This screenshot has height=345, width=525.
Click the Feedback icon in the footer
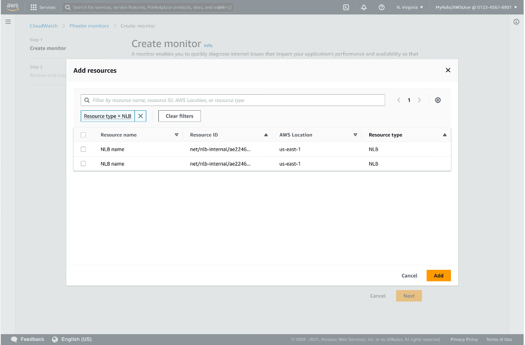coord(13,339)
